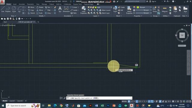Toggle snap mode in status bar
Viewport: 192px width, 108px height.
click(132, 101)
